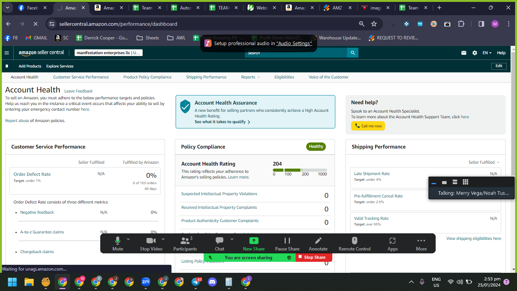Start a New Share in Zoom
Image resolution: width=517 pixels, height=291 pixels.
[254, 244]
